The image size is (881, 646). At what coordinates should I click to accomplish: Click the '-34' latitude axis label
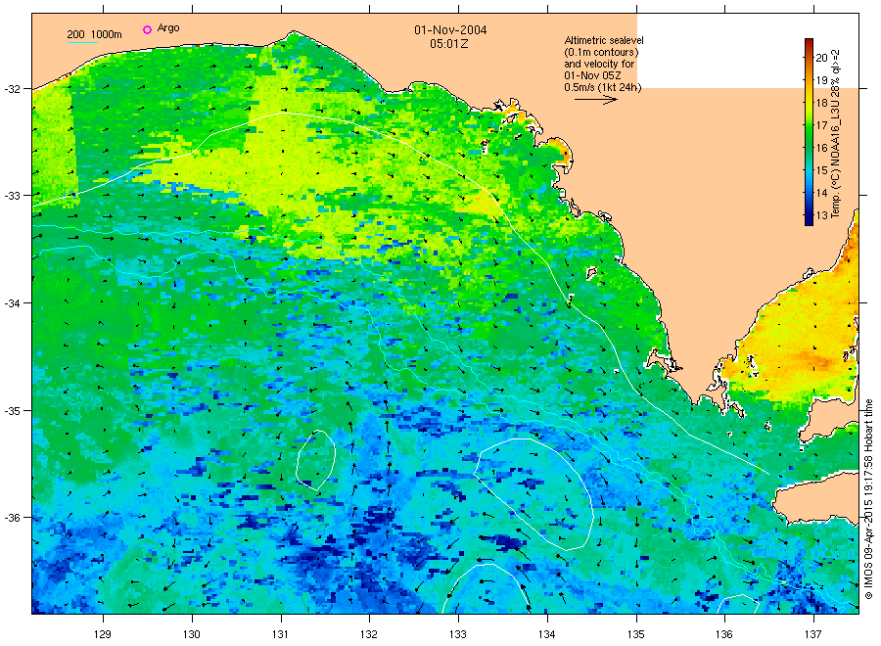click(13, 303)
